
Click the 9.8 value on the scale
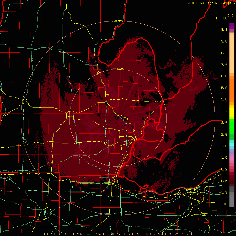click(x=224, y=29)
